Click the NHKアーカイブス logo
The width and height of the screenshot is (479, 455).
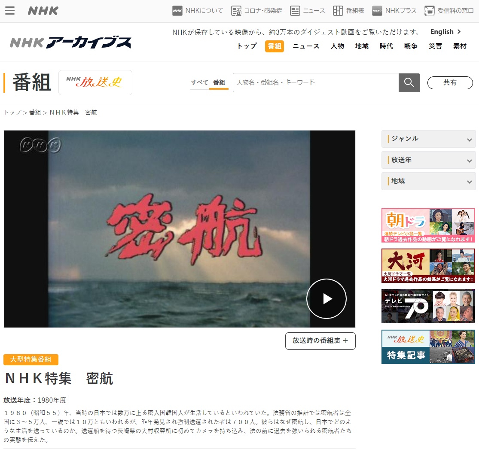click(70, 42)
